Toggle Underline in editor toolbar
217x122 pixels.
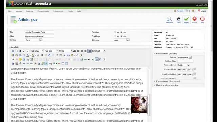click(x=27, y=51)
